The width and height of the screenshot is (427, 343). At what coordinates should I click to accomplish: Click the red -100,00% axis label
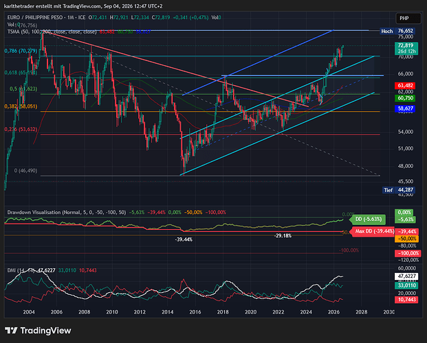(408, 253)
